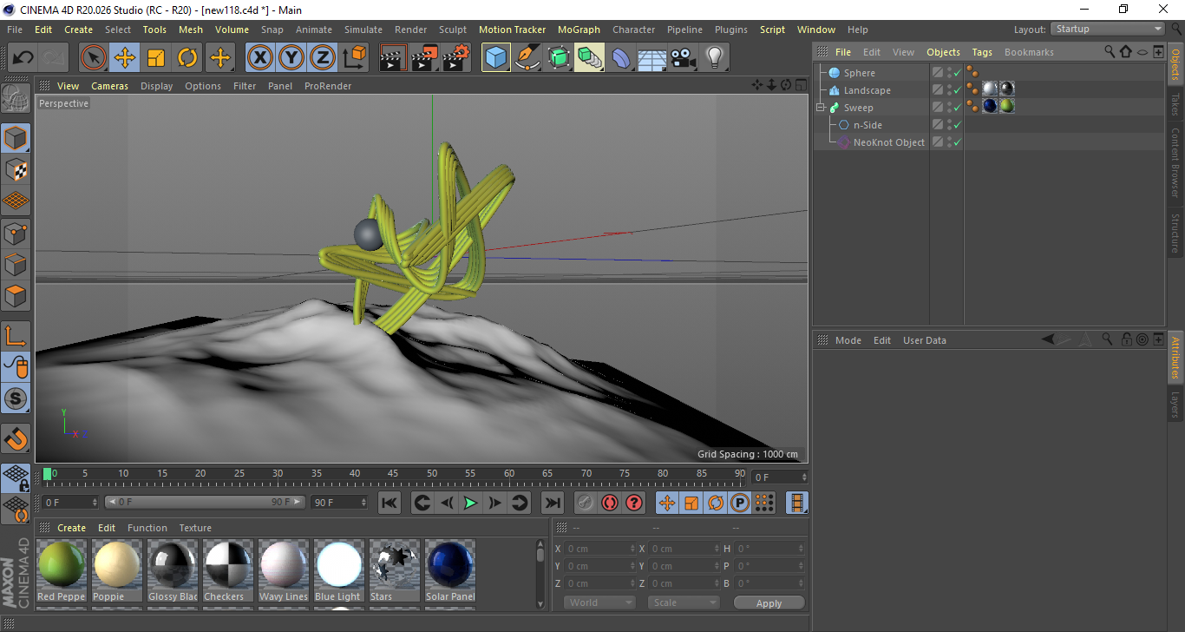Screen dimensions: 1185x632
Task: Open the World coordinate dropdown
Action: (x=599, y=602)
